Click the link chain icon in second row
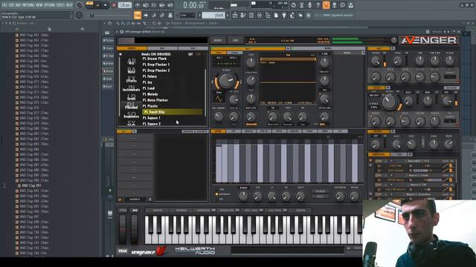476x267 pixels. (162, 15)
